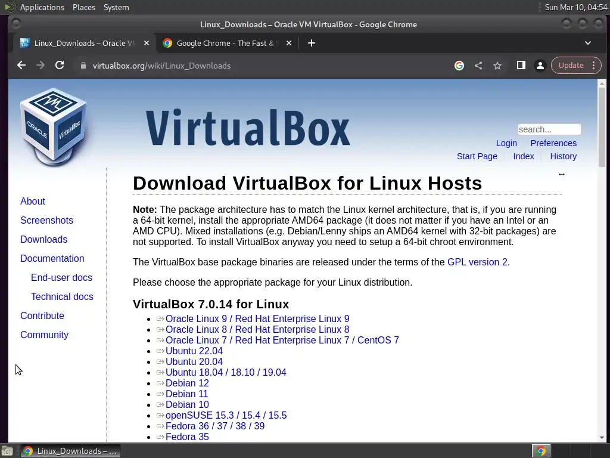Switch to the Google Chrome - The Fast tab
Viewport: 610px width, 458px height.
(227, 43)
